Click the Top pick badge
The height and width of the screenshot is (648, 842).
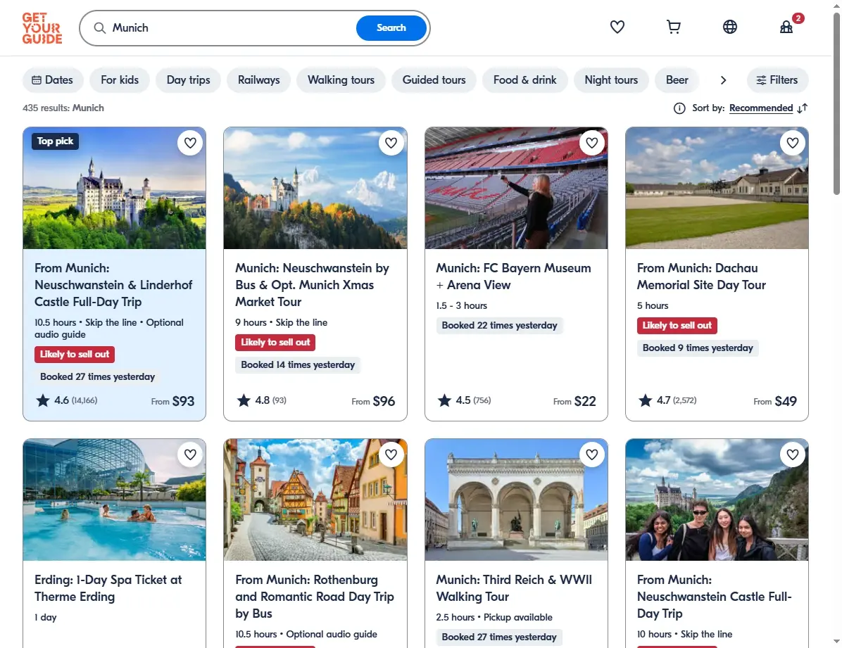point(56,141)
